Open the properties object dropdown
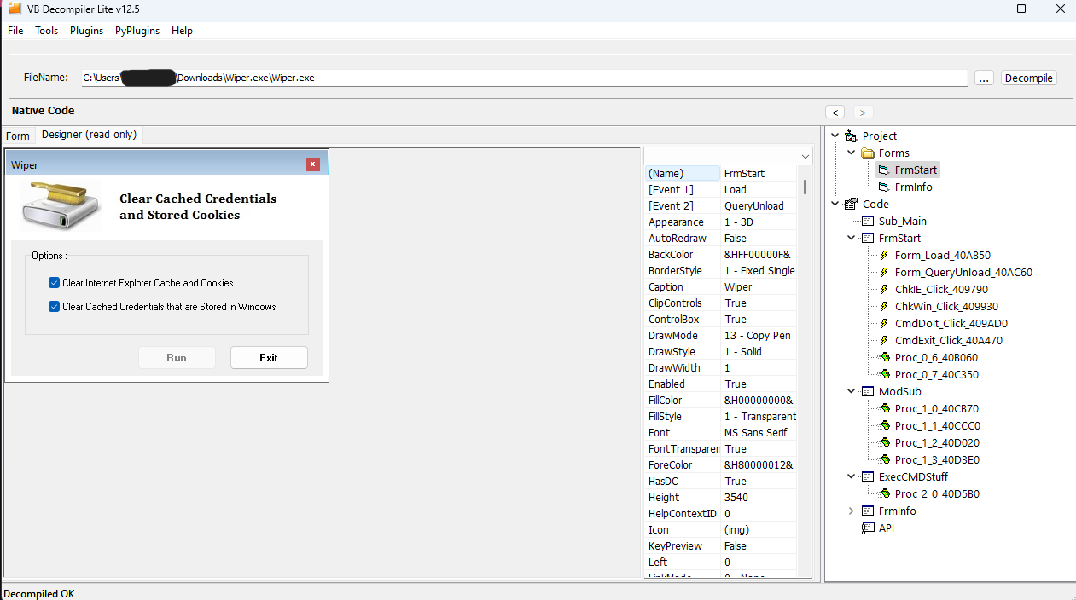This screenshot has height=600, width=1076. pyautogui.click(x=805, y=156)
